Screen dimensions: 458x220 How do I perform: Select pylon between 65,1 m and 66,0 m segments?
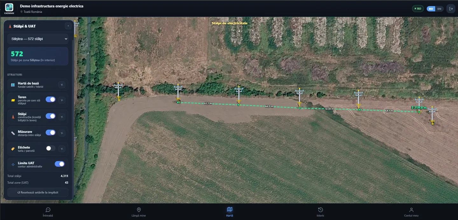point(239,95)
